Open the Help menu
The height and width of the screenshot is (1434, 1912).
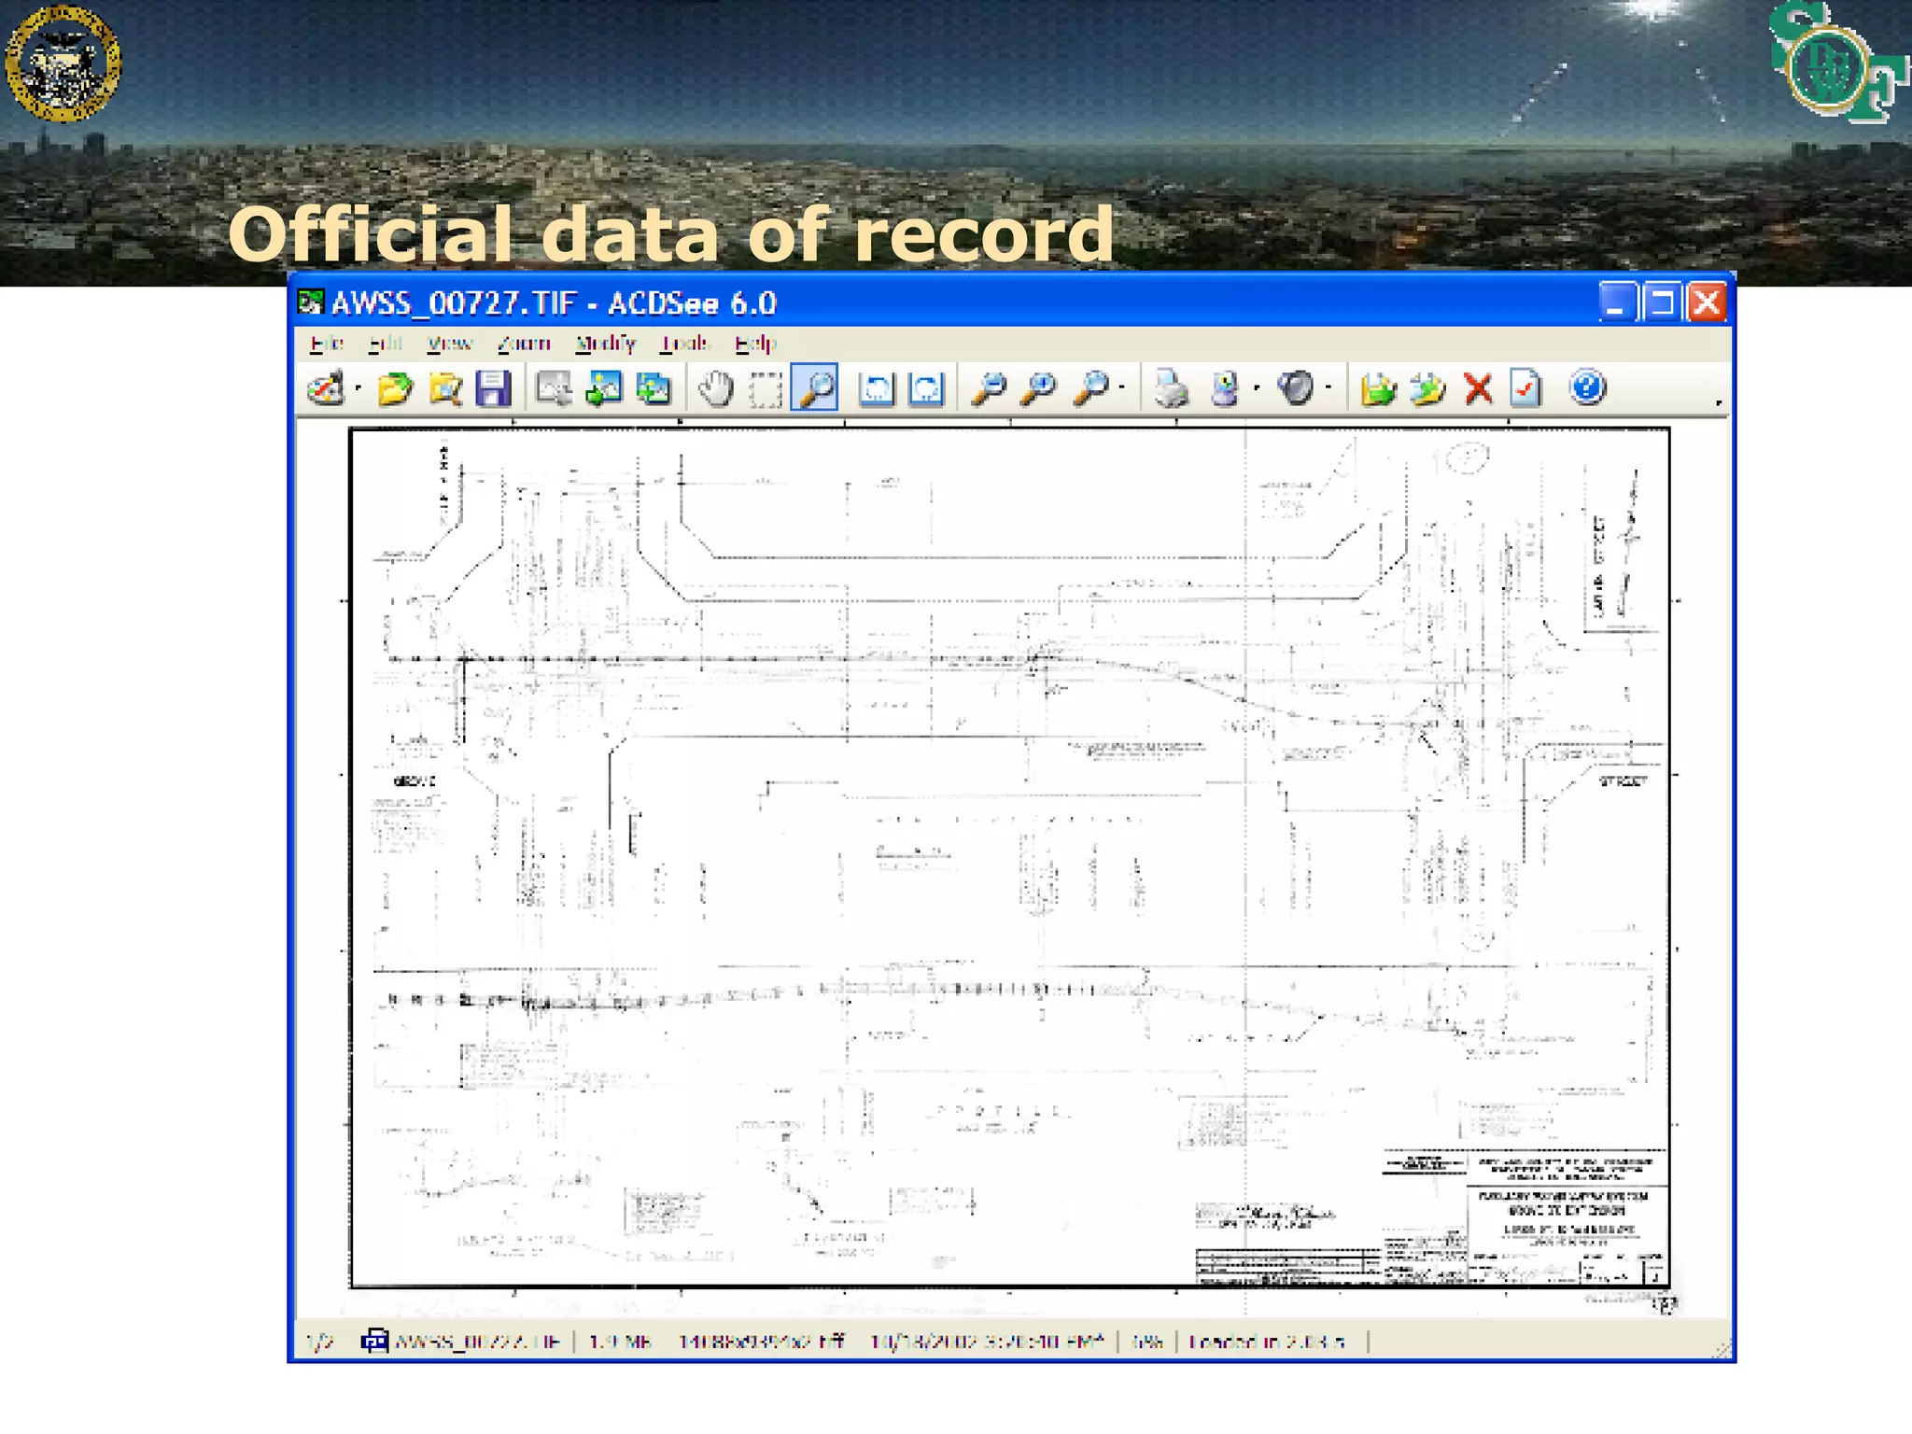[755, 344]
